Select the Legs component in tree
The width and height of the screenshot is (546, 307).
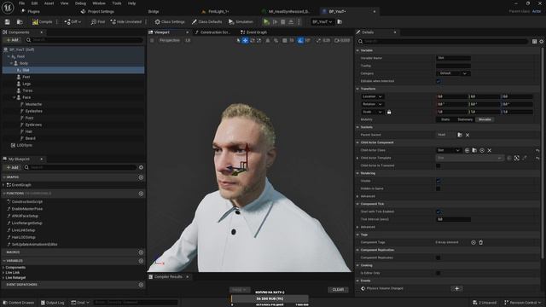point(26,84)
